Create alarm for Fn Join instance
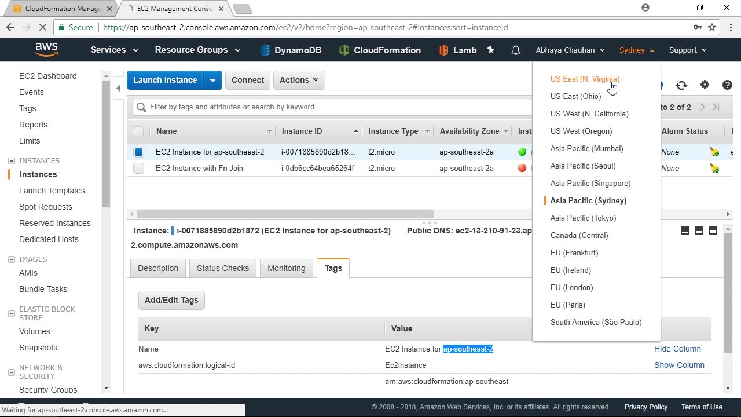 coord(715,169)
